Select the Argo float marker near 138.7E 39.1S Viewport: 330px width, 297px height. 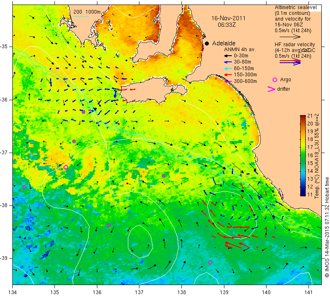(210, 262)
